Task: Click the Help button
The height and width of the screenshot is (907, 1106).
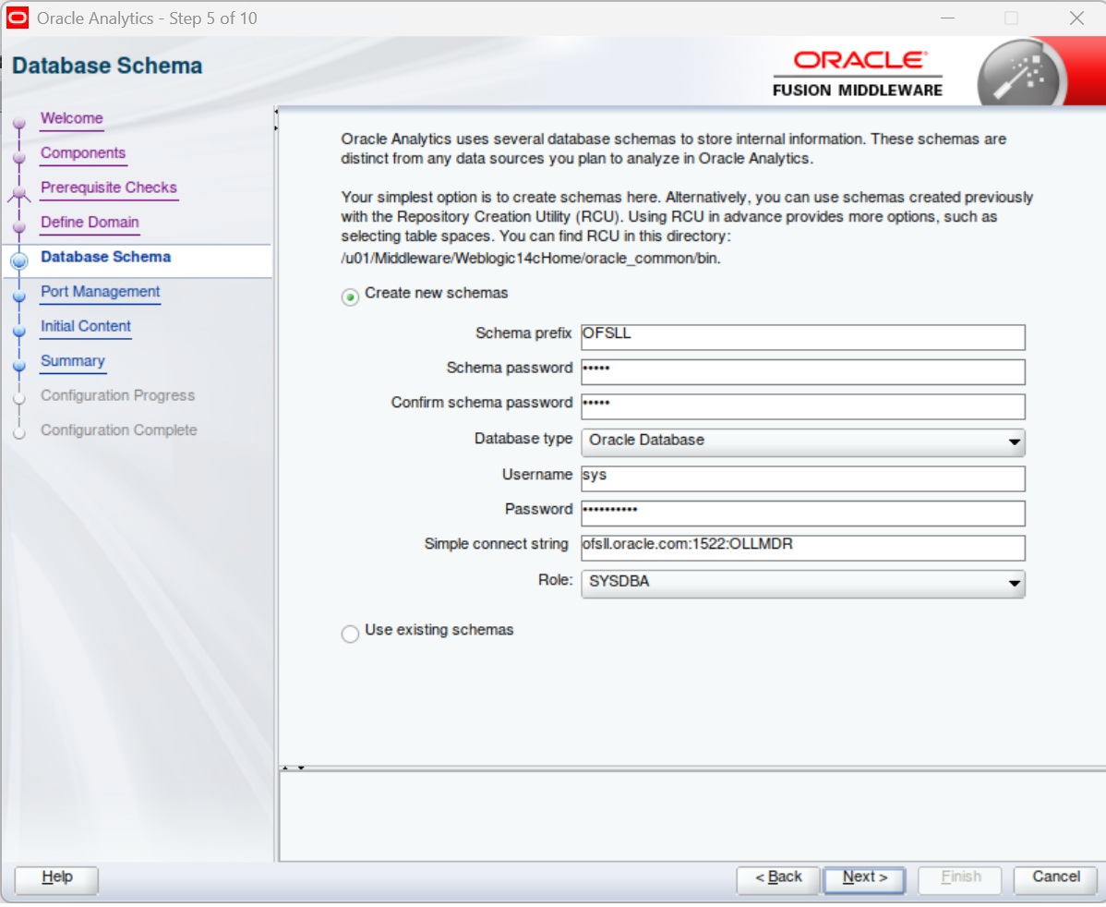Action: [x=56, y=880]
